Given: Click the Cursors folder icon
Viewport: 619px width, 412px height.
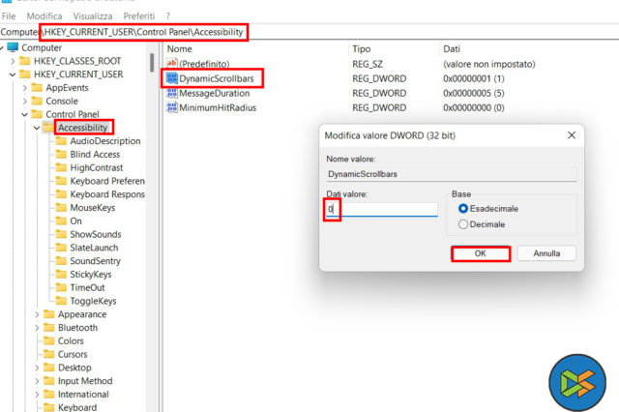Looking at the screenshot, I should coord(49,354).
